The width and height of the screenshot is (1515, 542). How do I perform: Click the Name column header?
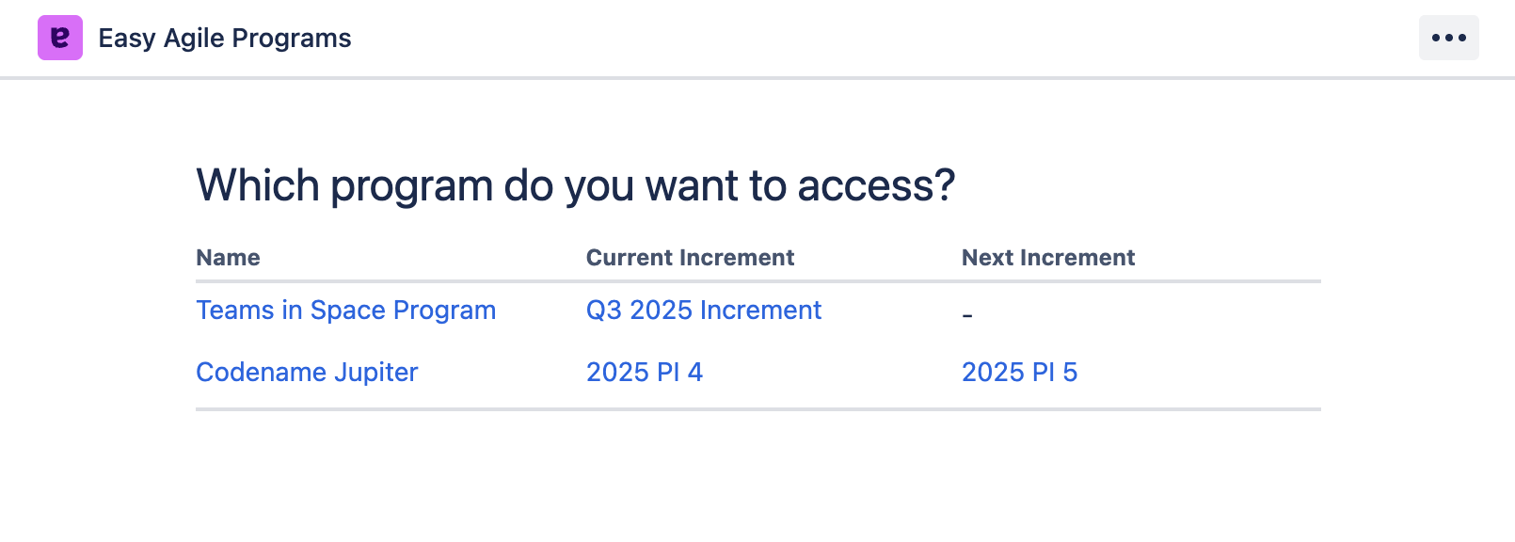coord(228,258)
